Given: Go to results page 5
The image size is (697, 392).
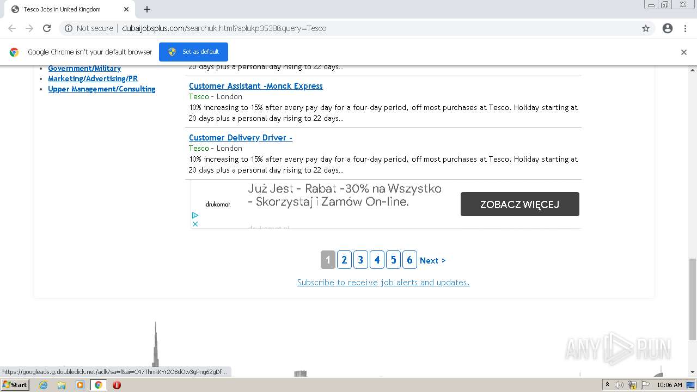Looking at the screenshot, I should (x=393, y=260).
